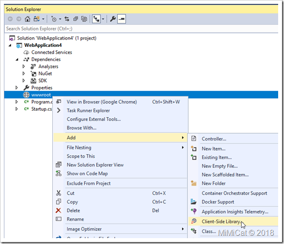Open the File Nesting submenu
The width and height of the screenshot is (284, 244).
point(121,148)
